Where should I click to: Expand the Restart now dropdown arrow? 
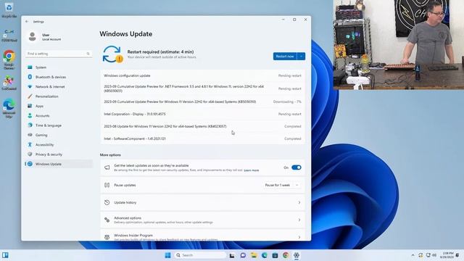[301, 57]
